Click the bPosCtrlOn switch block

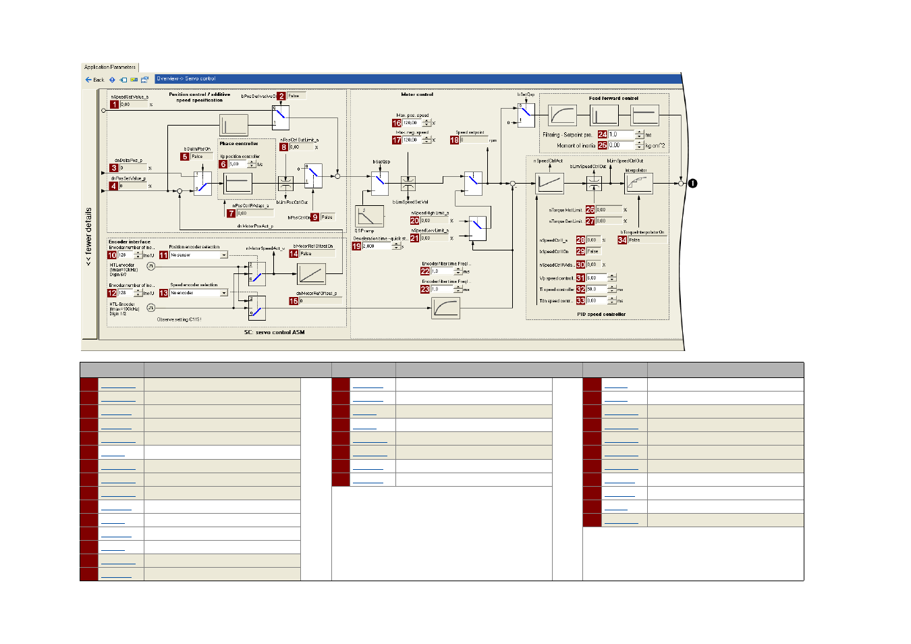(x=313, y=176)
